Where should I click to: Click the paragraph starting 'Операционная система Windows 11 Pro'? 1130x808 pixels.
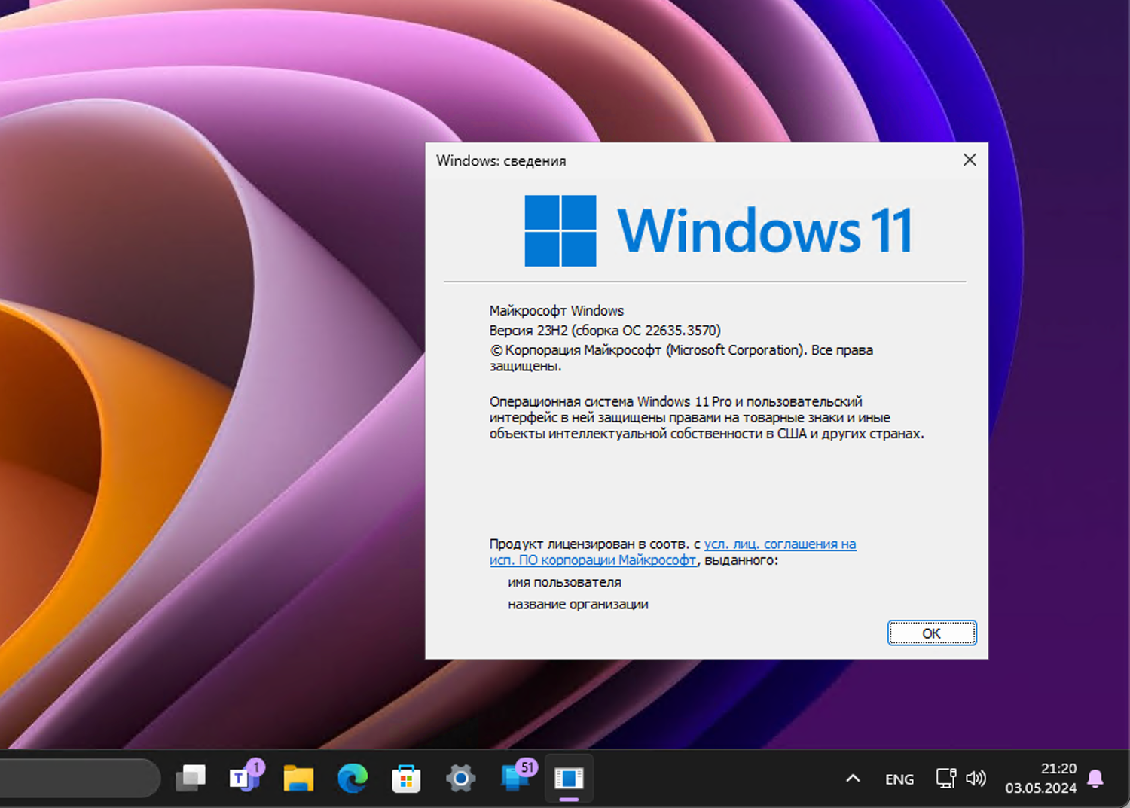[x=707, y=417]
